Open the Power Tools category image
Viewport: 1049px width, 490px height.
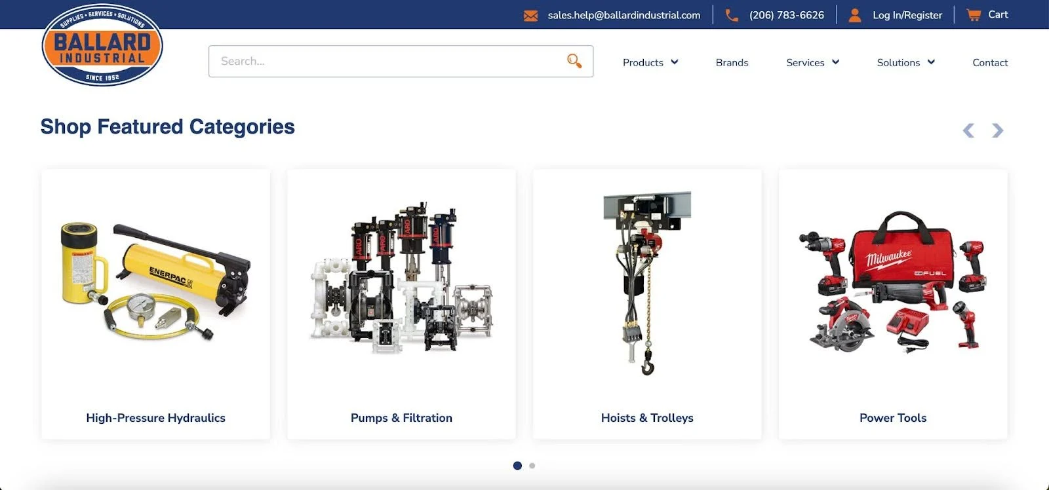(x=892, y=282)
